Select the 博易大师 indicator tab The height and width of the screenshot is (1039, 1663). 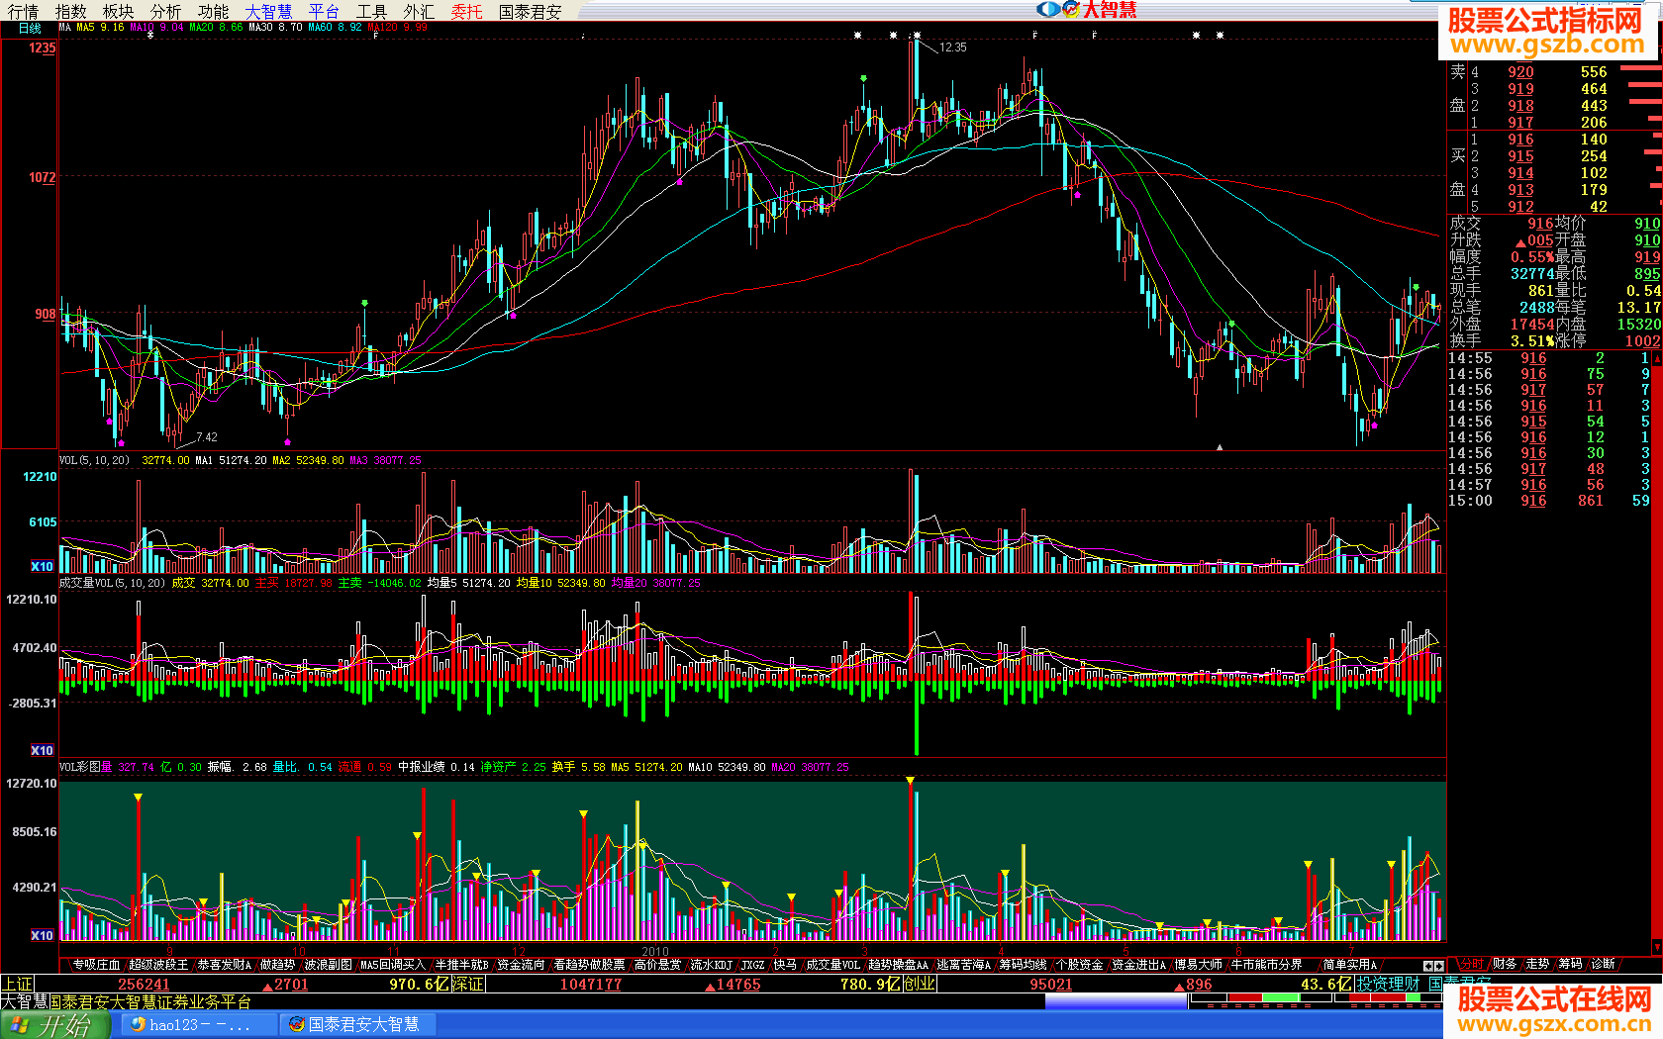[1199, 964]
